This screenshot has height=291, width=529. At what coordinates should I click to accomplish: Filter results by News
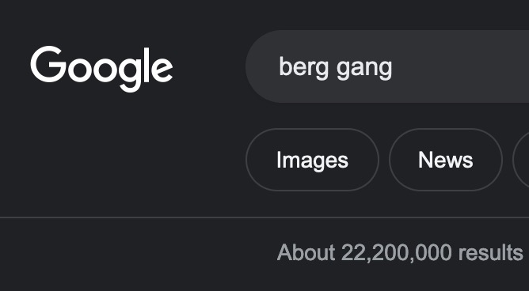pos(445,160)
